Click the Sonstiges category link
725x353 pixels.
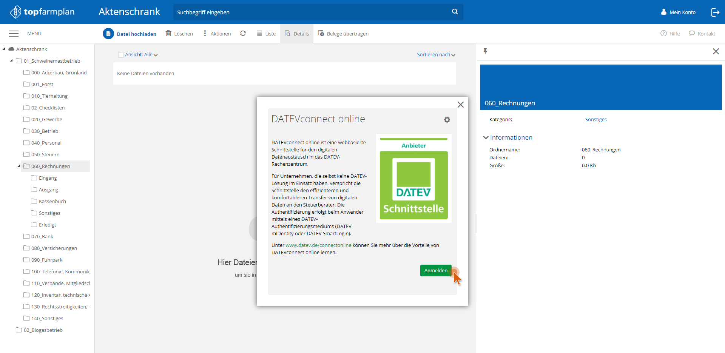tap(596, 119)
